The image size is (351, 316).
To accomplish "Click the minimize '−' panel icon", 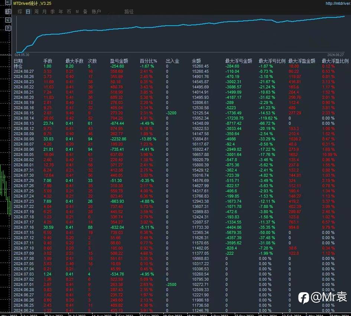I will point(8,3).
